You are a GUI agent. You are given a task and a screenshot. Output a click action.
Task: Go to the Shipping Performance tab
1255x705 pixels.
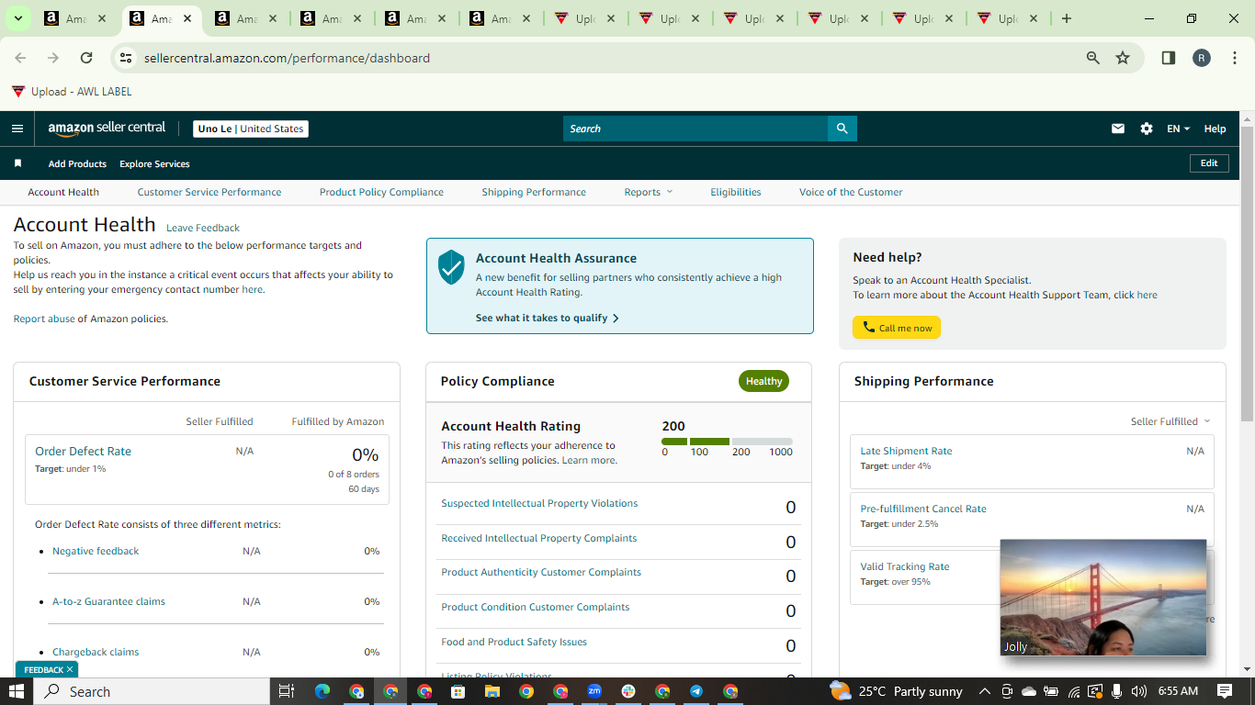pyautogui.click(x=534, y=192)
